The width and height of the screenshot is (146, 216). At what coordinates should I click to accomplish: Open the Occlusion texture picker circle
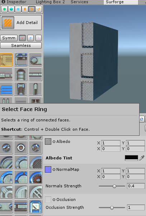[54, 200]
